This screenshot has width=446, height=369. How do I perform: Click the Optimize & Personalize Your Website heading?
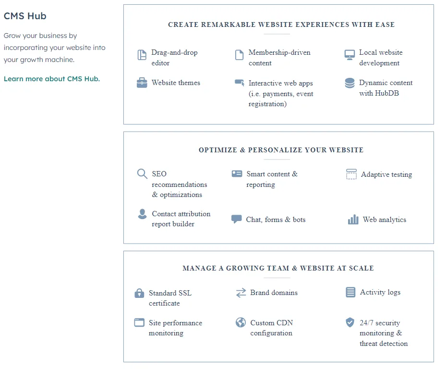[281, 150]
